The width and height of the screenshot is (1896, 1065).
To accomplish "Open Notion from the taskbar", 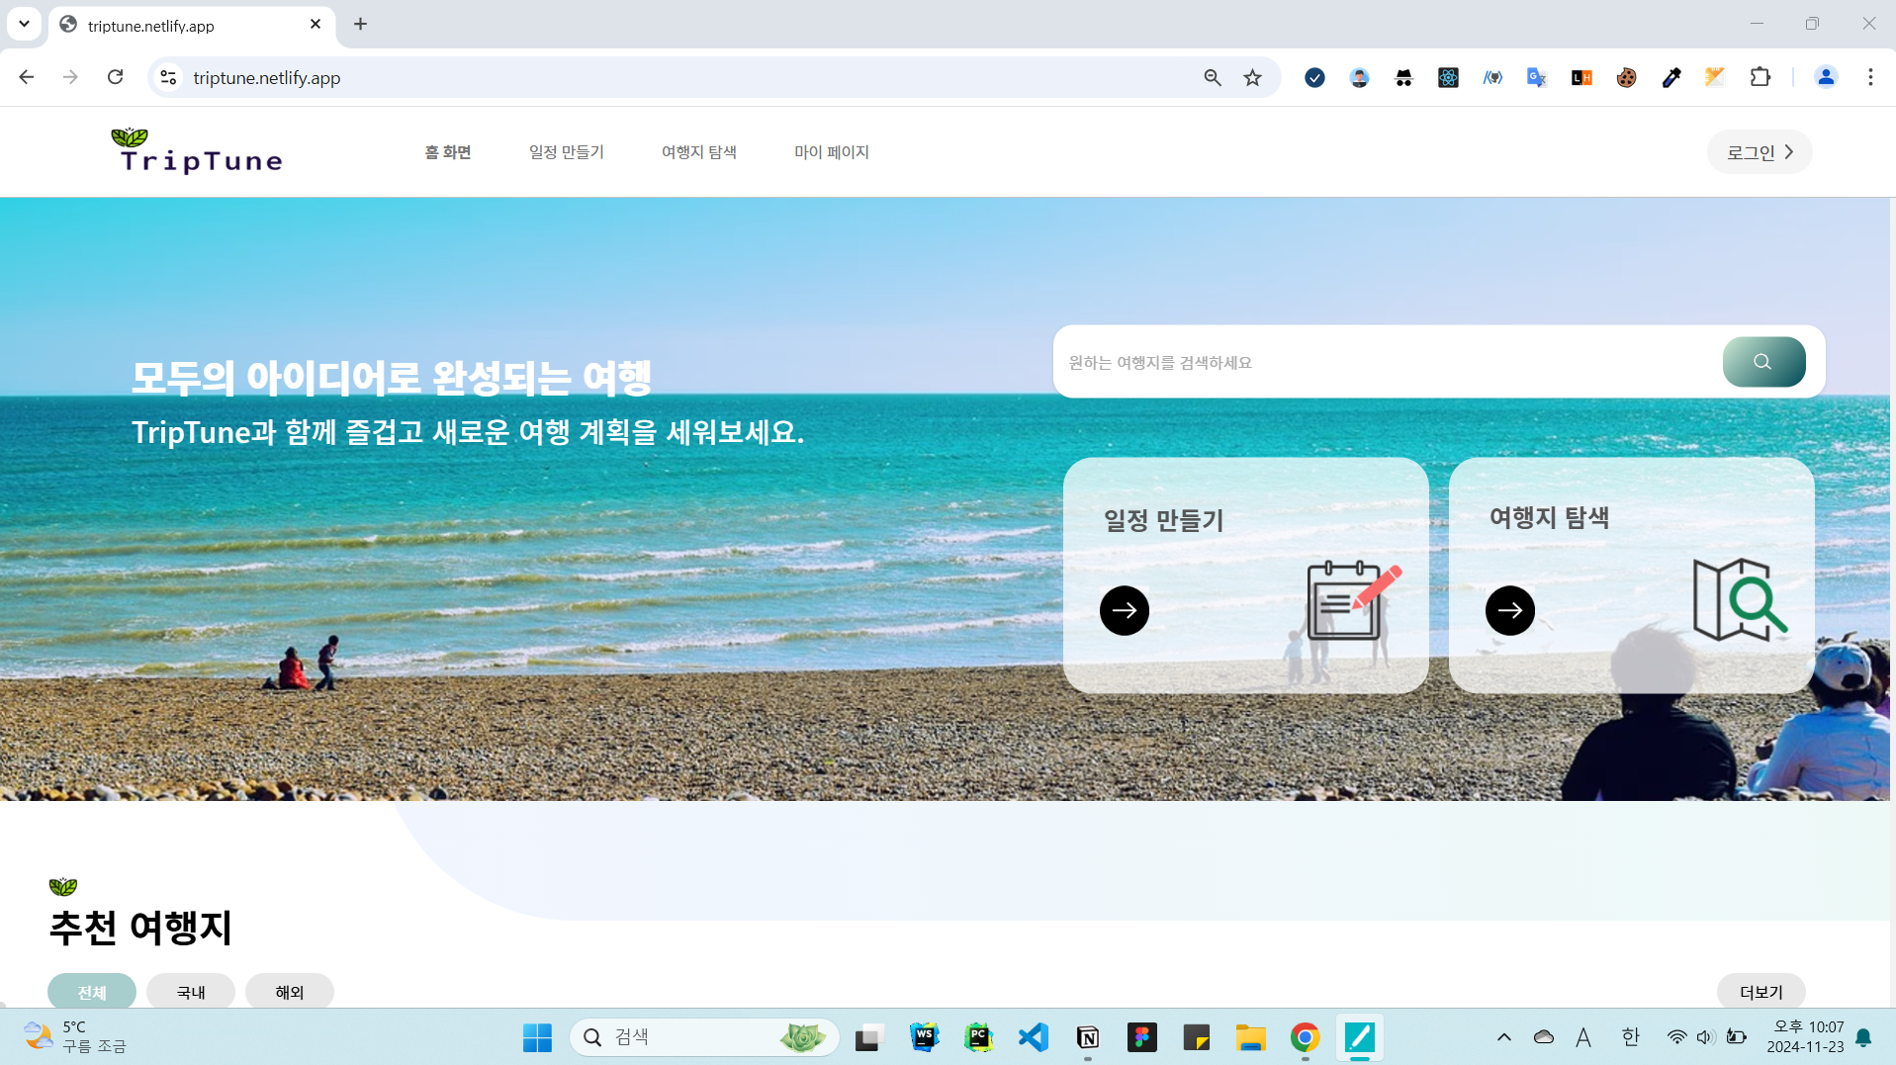I will click(1087, 1036).
